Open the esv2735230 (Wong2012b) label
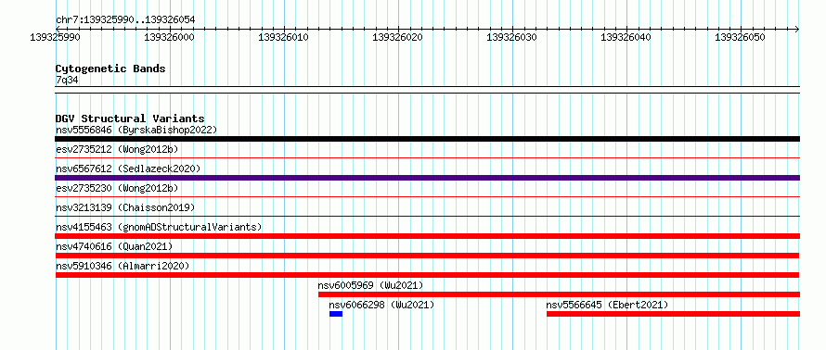This screenshot has width=826, height=350. 117,188
